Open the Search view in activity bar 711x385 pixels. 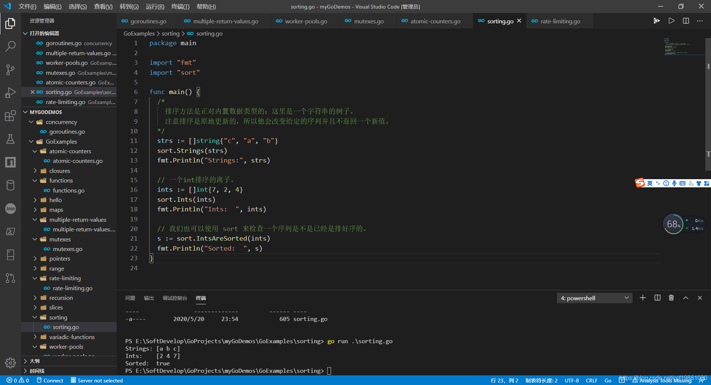pyautogui.click(x=10, y=46)
